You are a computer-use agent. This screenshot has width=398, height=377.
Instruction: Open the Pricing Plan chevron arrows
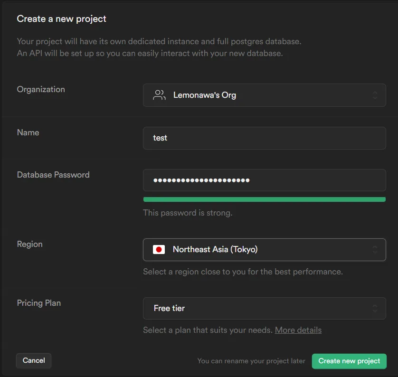point(375,309)
